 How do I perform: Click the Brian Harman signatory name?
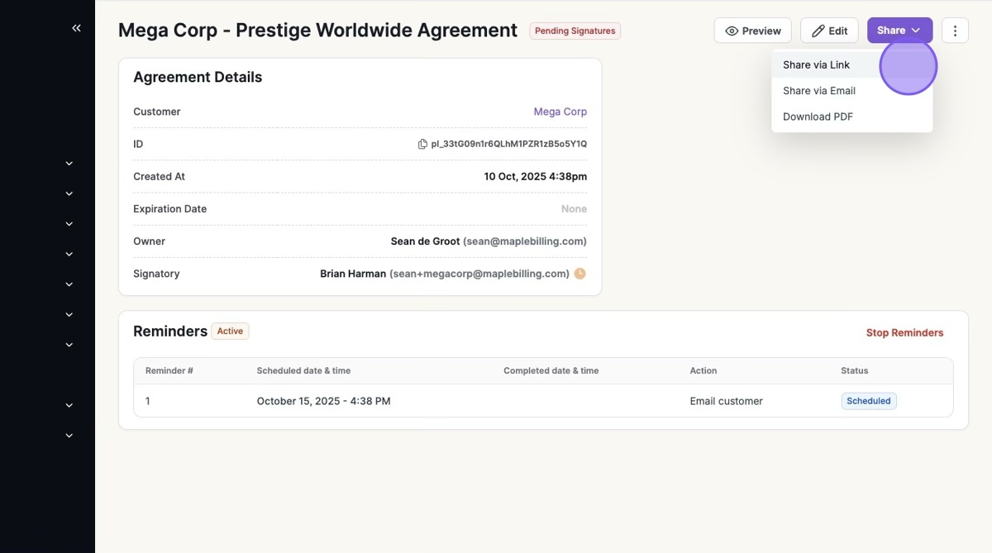point(352,274)
